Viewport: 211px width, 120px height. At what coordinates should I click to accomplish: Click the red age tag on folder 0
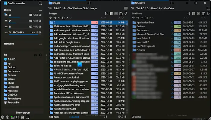[95, 23]
